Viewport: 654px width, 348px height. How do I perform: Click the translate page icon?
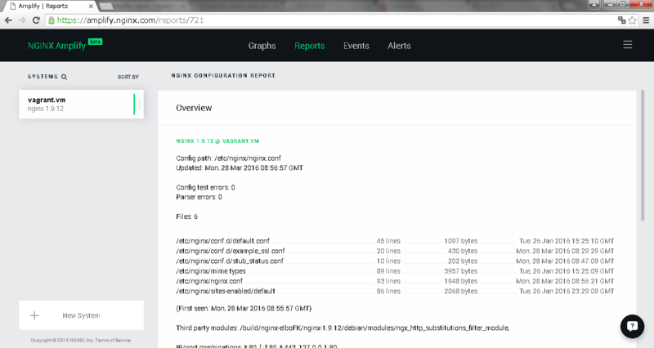click(621, 20)
